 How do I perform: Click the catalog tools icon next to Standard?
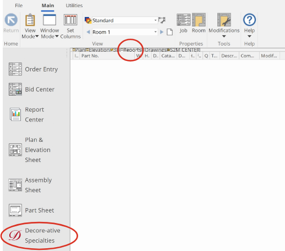pyautogui.click(x=162, y=20)
